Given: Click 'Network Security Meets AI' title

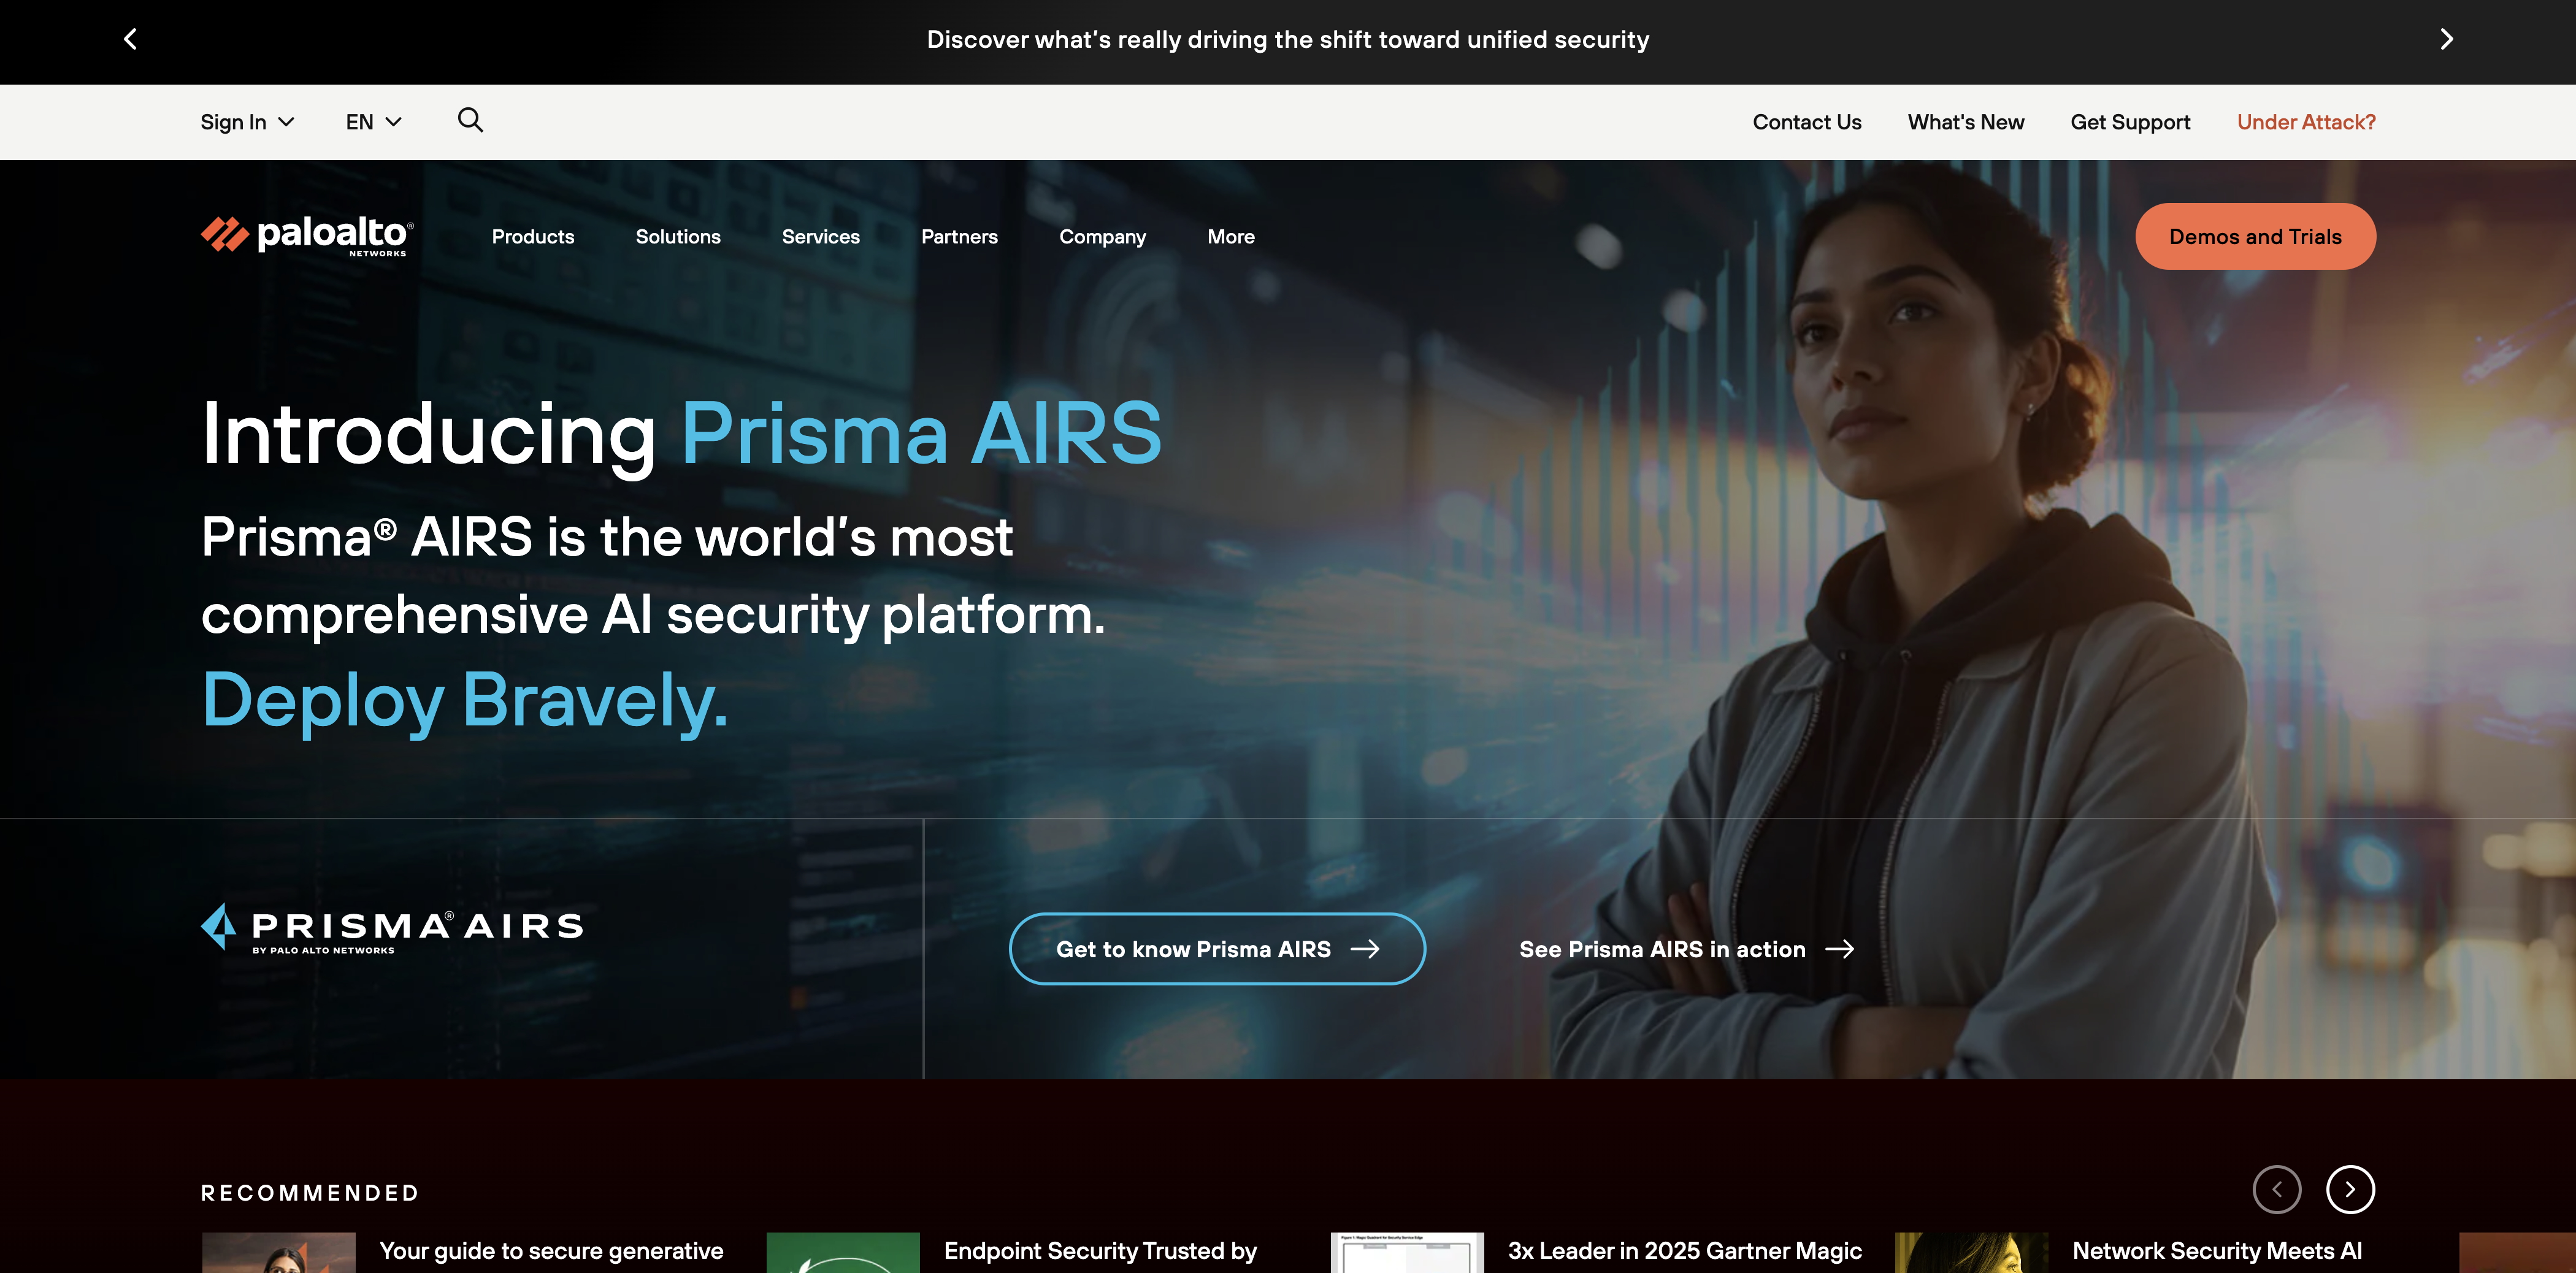Looking at the screenshot, I should [2217, 1251].
